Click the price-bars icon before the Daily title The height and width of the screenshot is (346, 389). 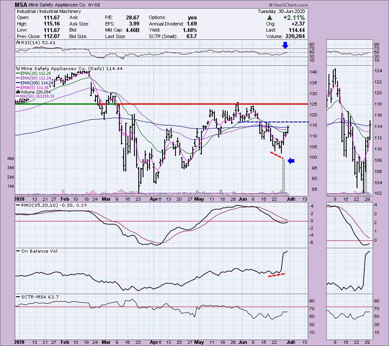18,68
